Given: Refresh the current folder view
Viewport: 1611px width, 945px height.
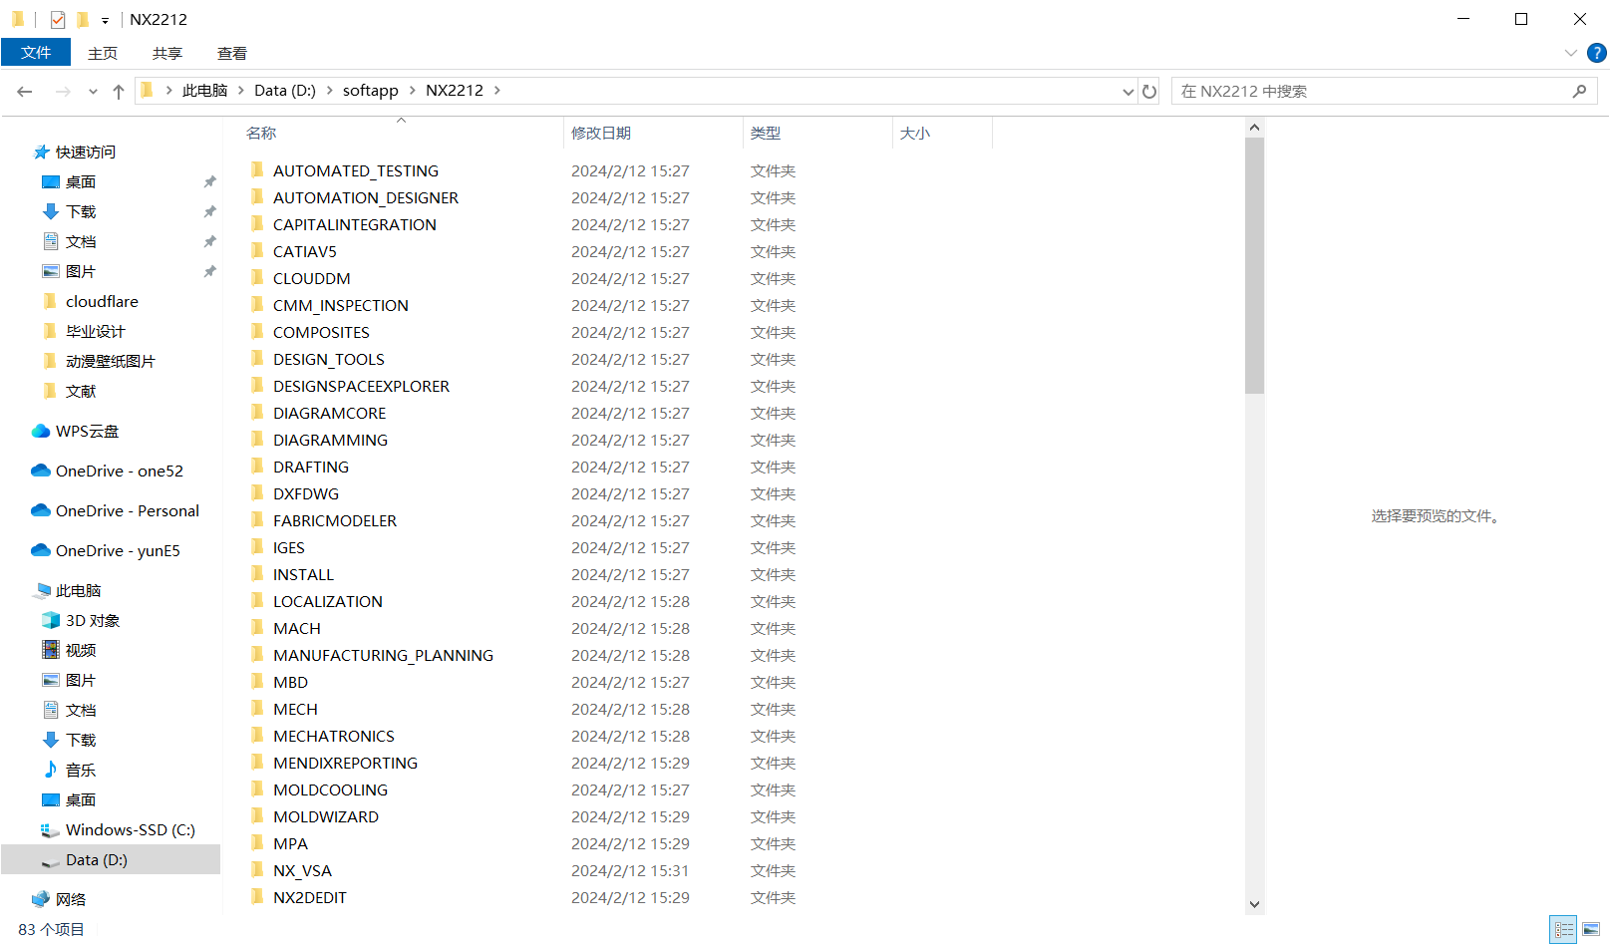Looking at the screenshot, I should coord(1149,92).
